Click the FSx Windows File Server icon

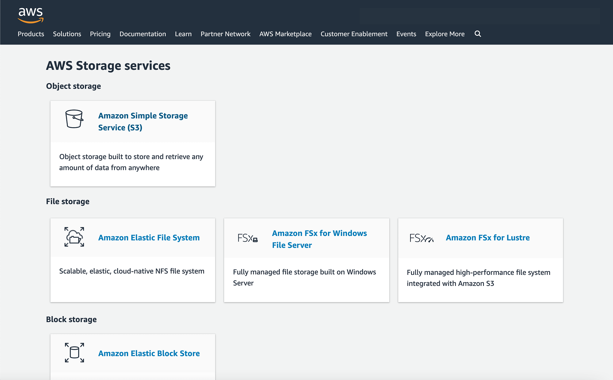[x=248, y=238]
